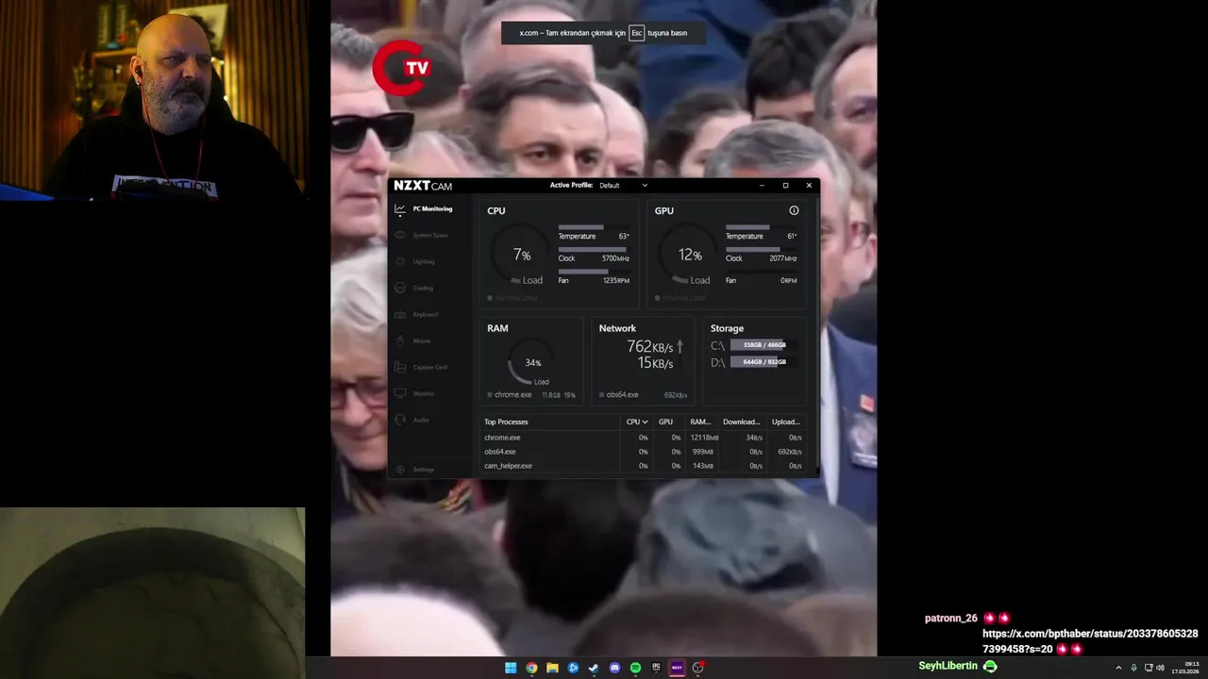
Task: Open Capture Card in the CAM sidebar
Action: 422,367
